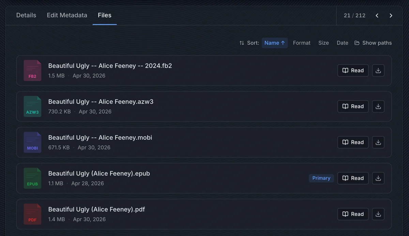409x236 pixels.
Task: Toggle Show paths
Action: pyautogui.click(x=373, y=43)
